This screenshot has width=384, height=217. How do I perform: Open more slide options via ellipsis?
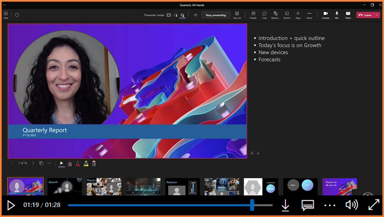(x=49, y=163)
